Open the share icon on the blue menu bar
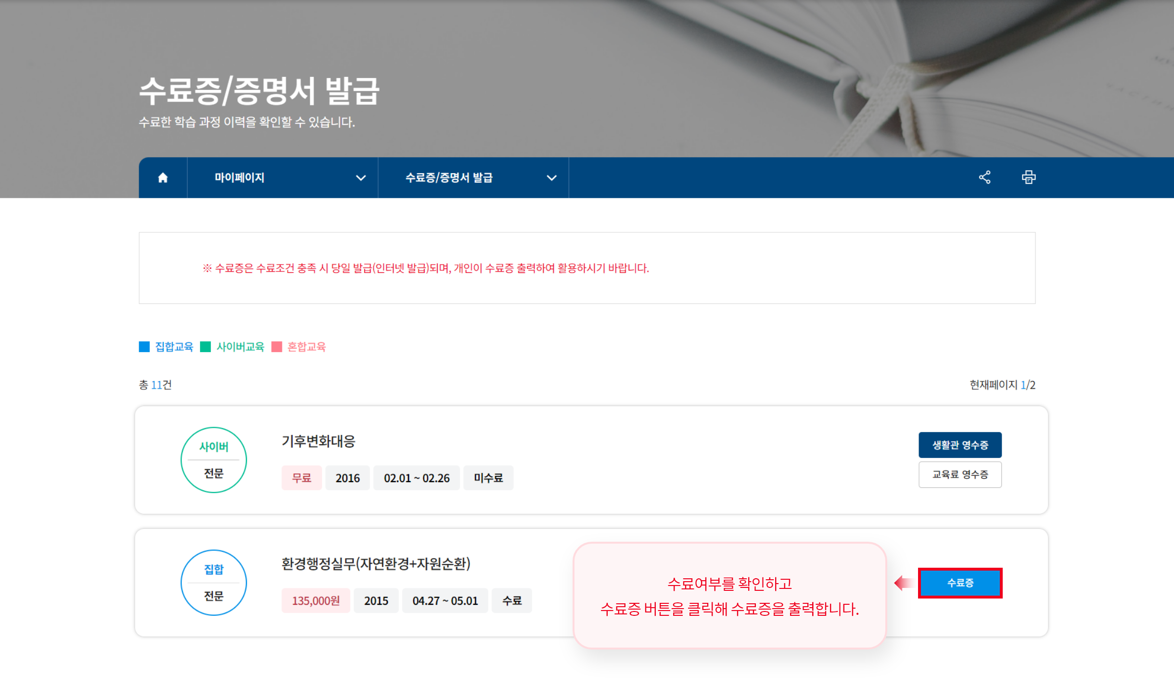 click(x=984, y=177)
